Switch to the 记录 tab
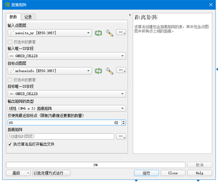This screenshot has width=218, height=182. 28,17
